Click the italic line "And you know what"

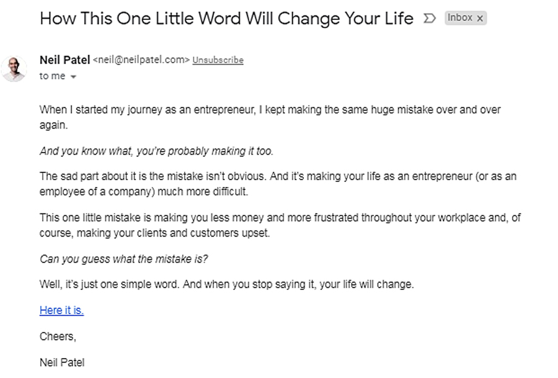[x=156, y=151]
